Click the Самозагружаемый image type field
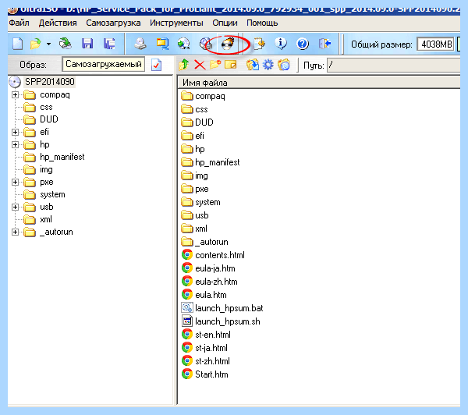Screen dimensions: 468x415 103,64
